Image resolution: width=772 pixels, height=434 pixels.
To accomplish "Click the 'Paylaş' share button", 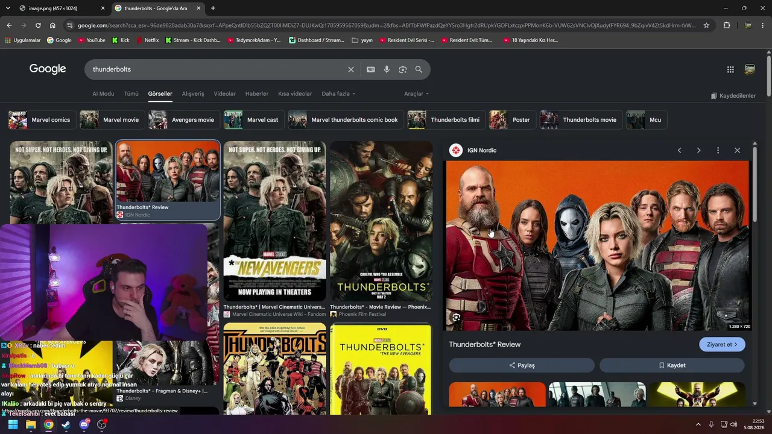I will point(522,365).
